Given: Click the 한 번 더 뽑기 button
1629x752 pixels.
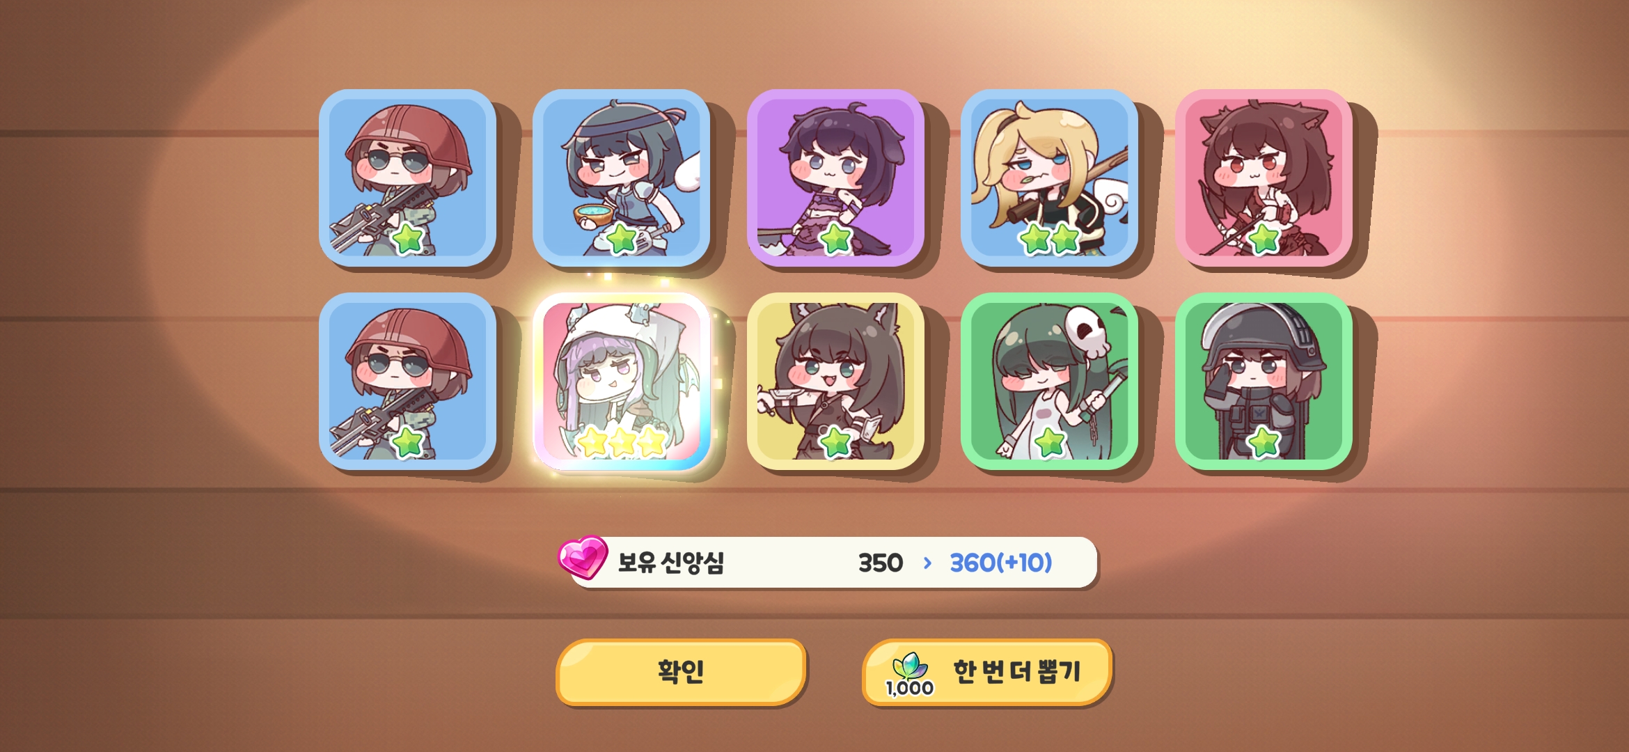Looking at the screenshot, I should coord(986,671).
